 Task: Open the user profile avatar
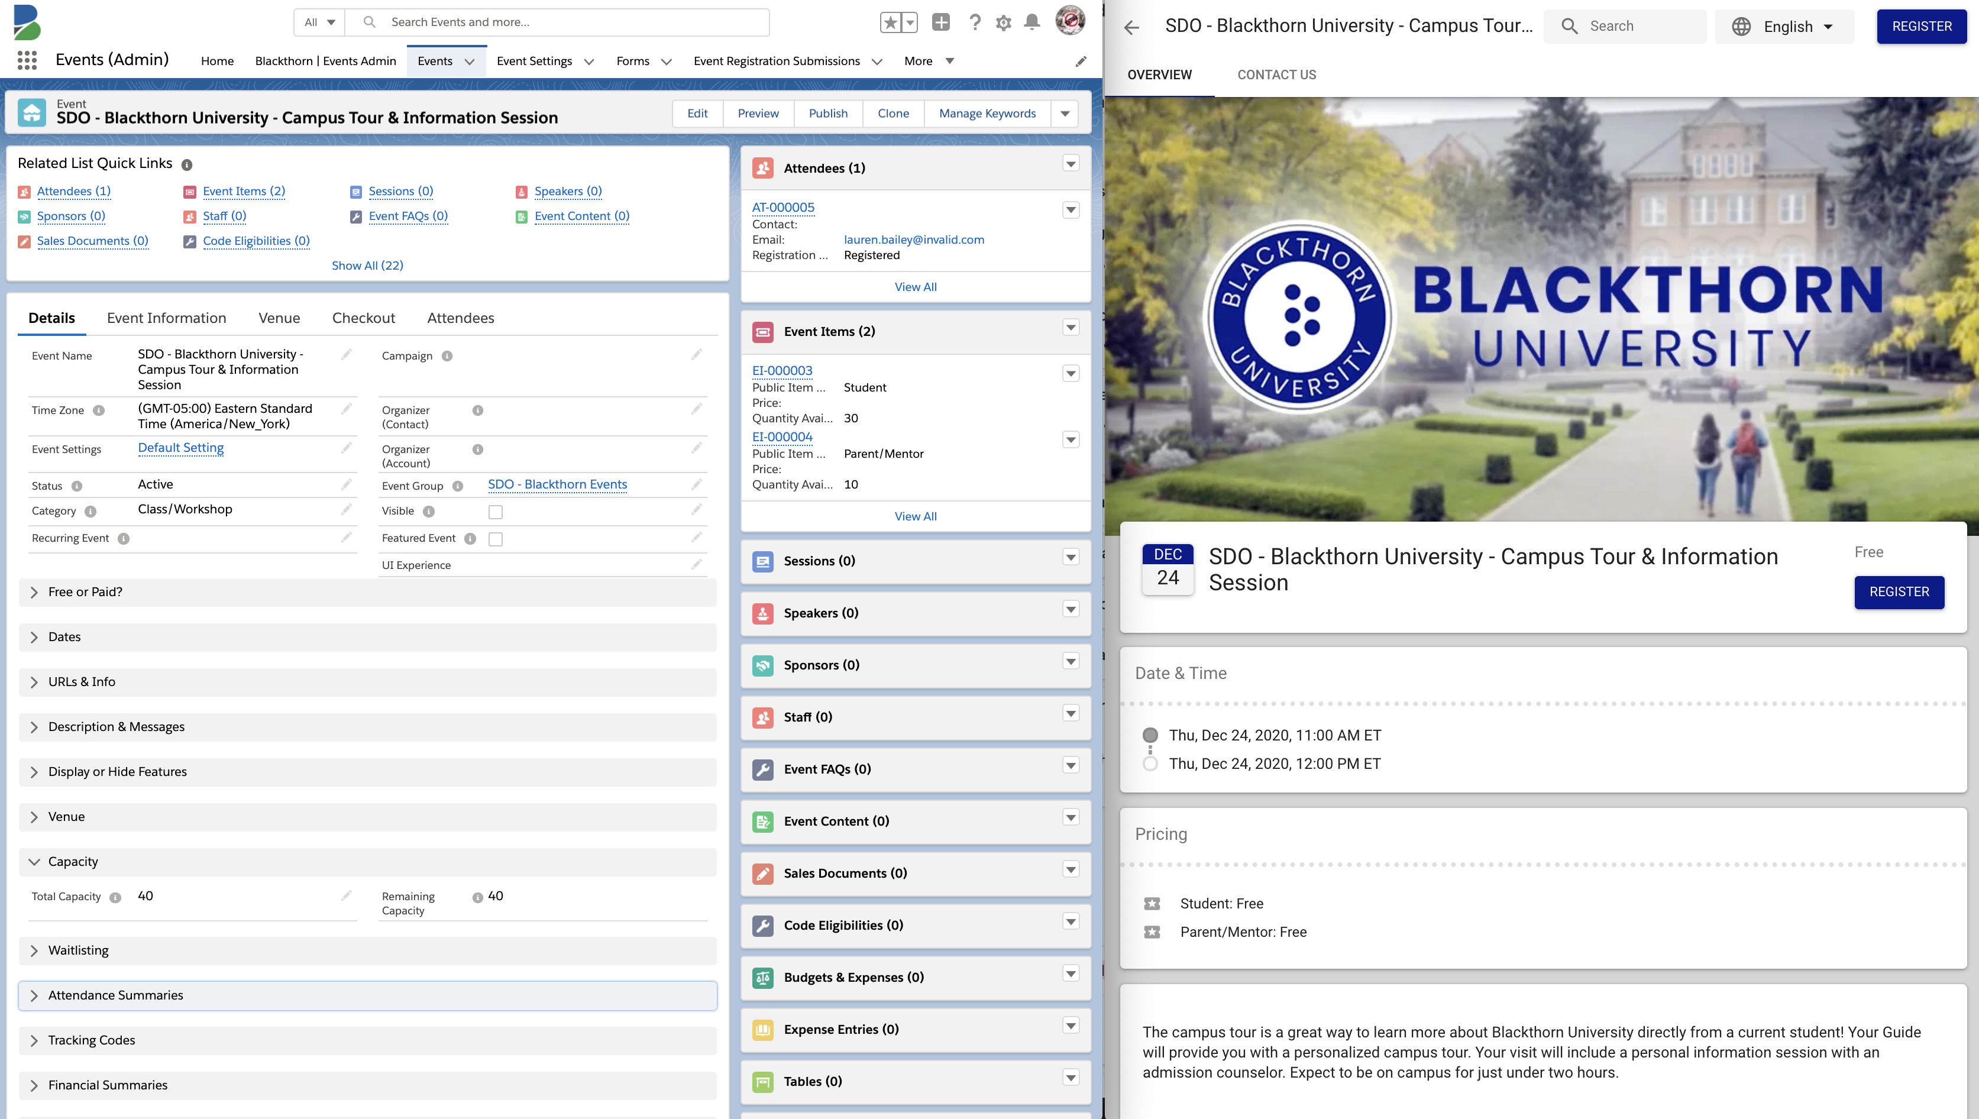pyautogui.click(x=1070, y=21)
